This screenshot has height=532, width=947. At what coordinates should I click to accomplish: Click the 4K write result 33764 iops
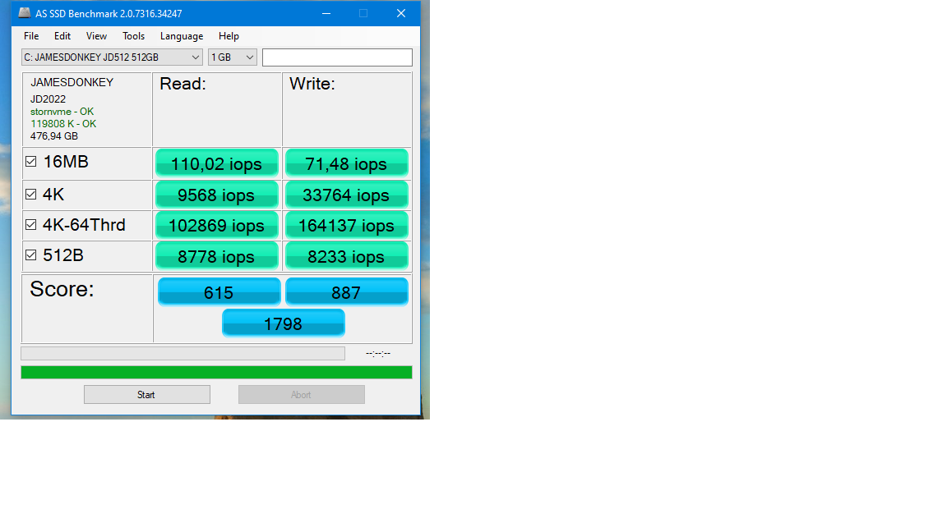(x=347, y=195)
